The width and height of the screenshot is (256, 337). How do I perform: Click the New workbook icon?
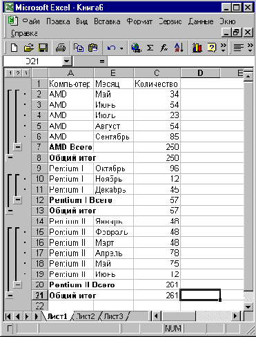tap(14, 48)
